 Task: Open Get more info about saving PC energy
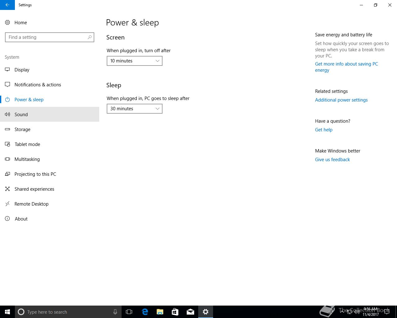[346, 67]
